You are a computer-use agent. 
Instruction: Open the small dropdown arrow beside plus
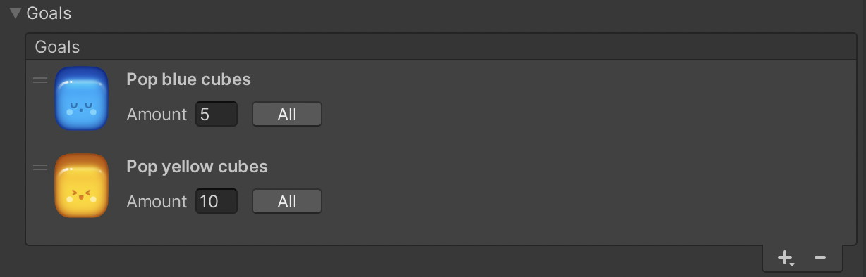tap(793, 264)
